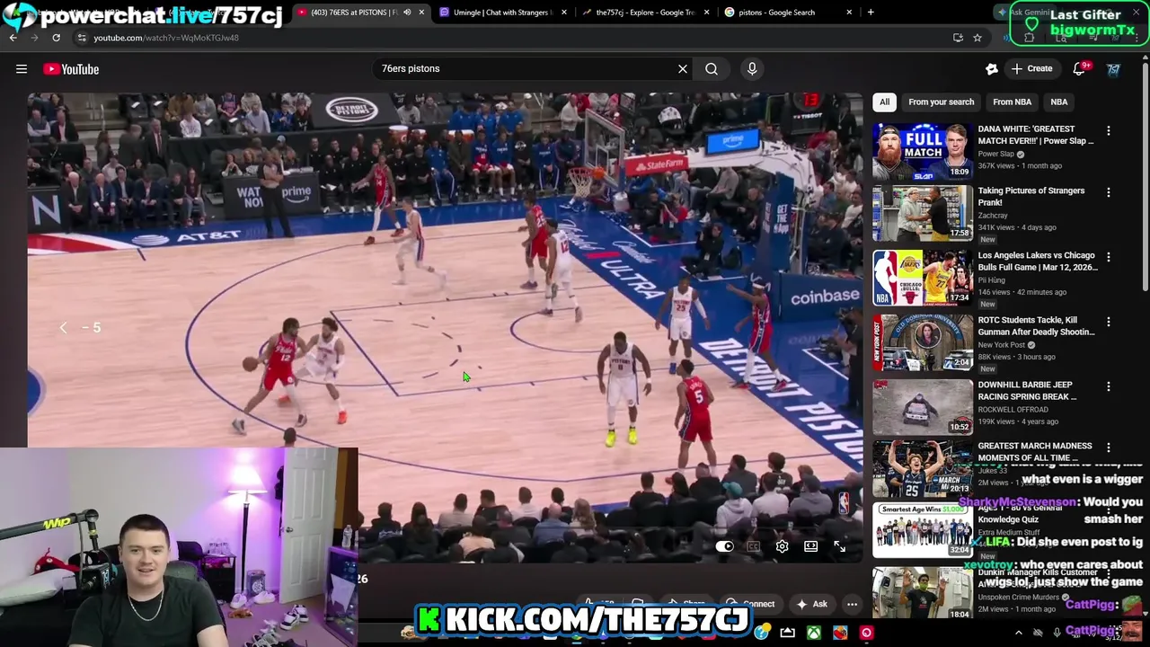Open Dunkin' Manager Kills Customer thumbnail
This screenshot has height=647, width=1150.
(x=923, y=593)
